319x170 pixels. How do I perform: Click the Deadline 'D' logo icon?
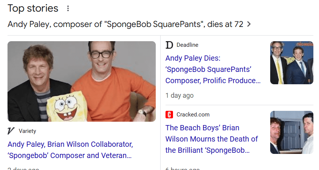[169, 45]
